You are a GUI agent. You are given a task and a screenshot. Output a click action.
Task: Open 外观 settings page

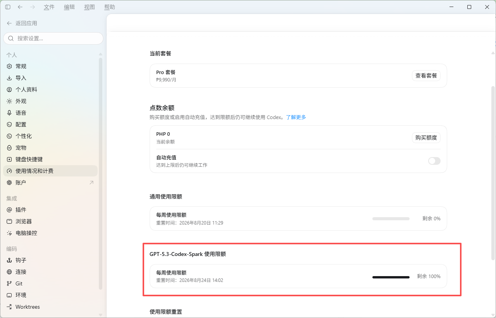tap(50, 101)
